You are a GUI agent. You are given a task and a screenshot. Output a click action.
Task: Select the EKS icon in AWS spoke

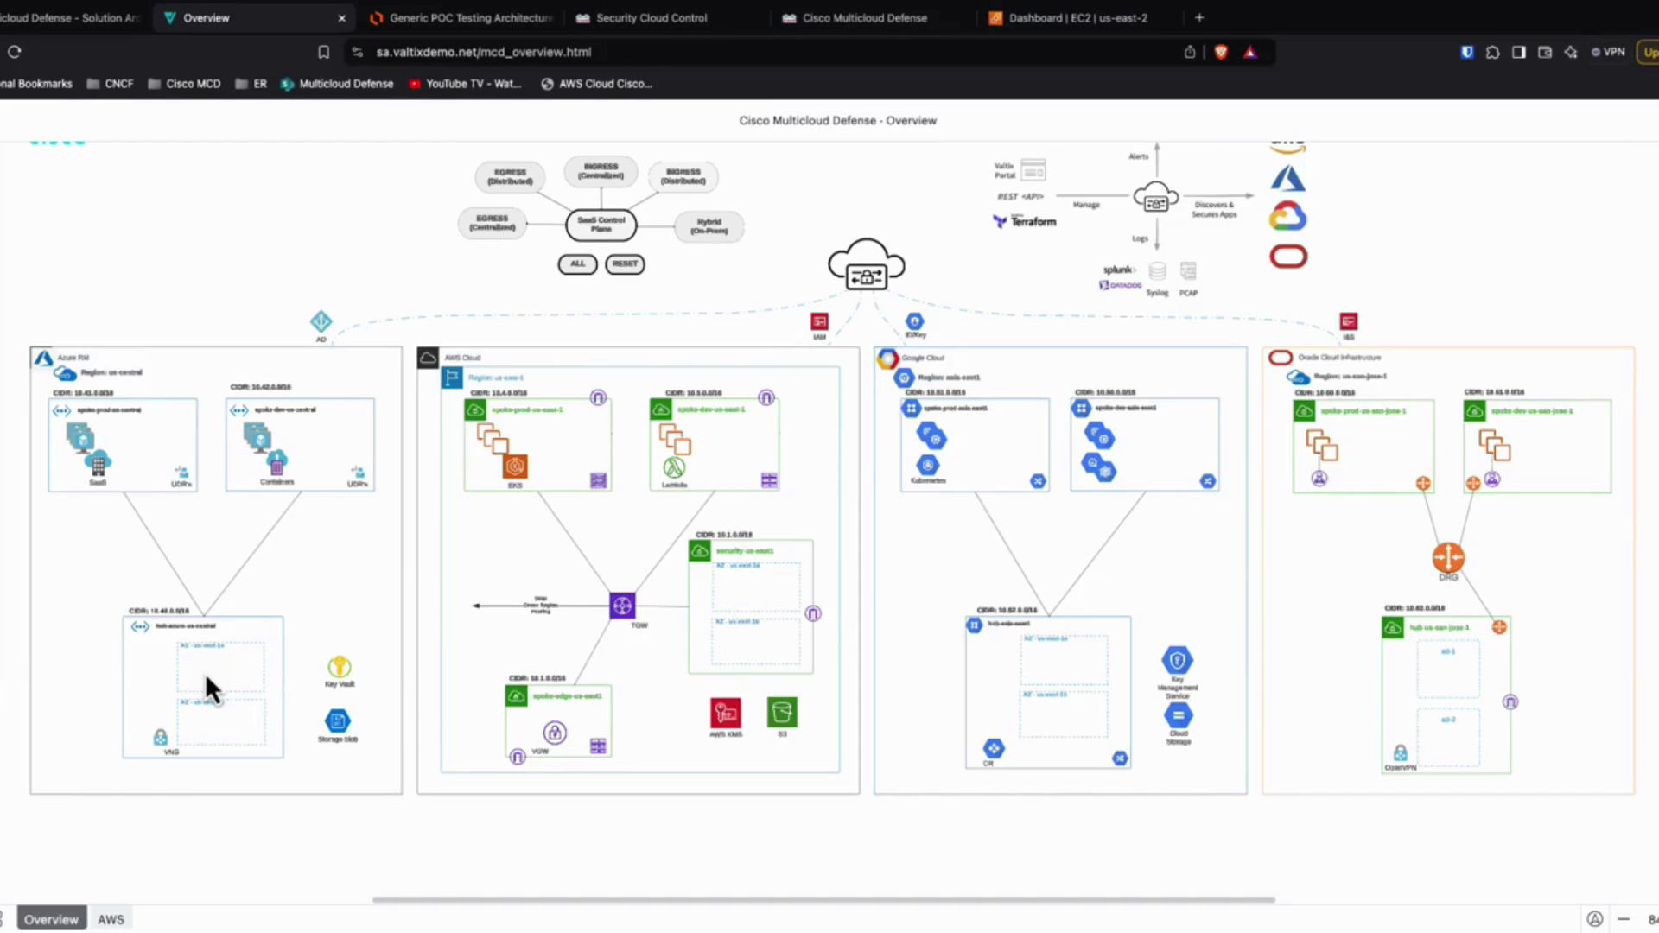(515, 466)
